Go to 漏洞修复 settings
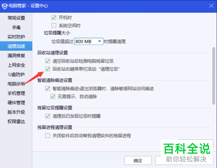The height and width of the screenshot is (168, 217). 16,55
